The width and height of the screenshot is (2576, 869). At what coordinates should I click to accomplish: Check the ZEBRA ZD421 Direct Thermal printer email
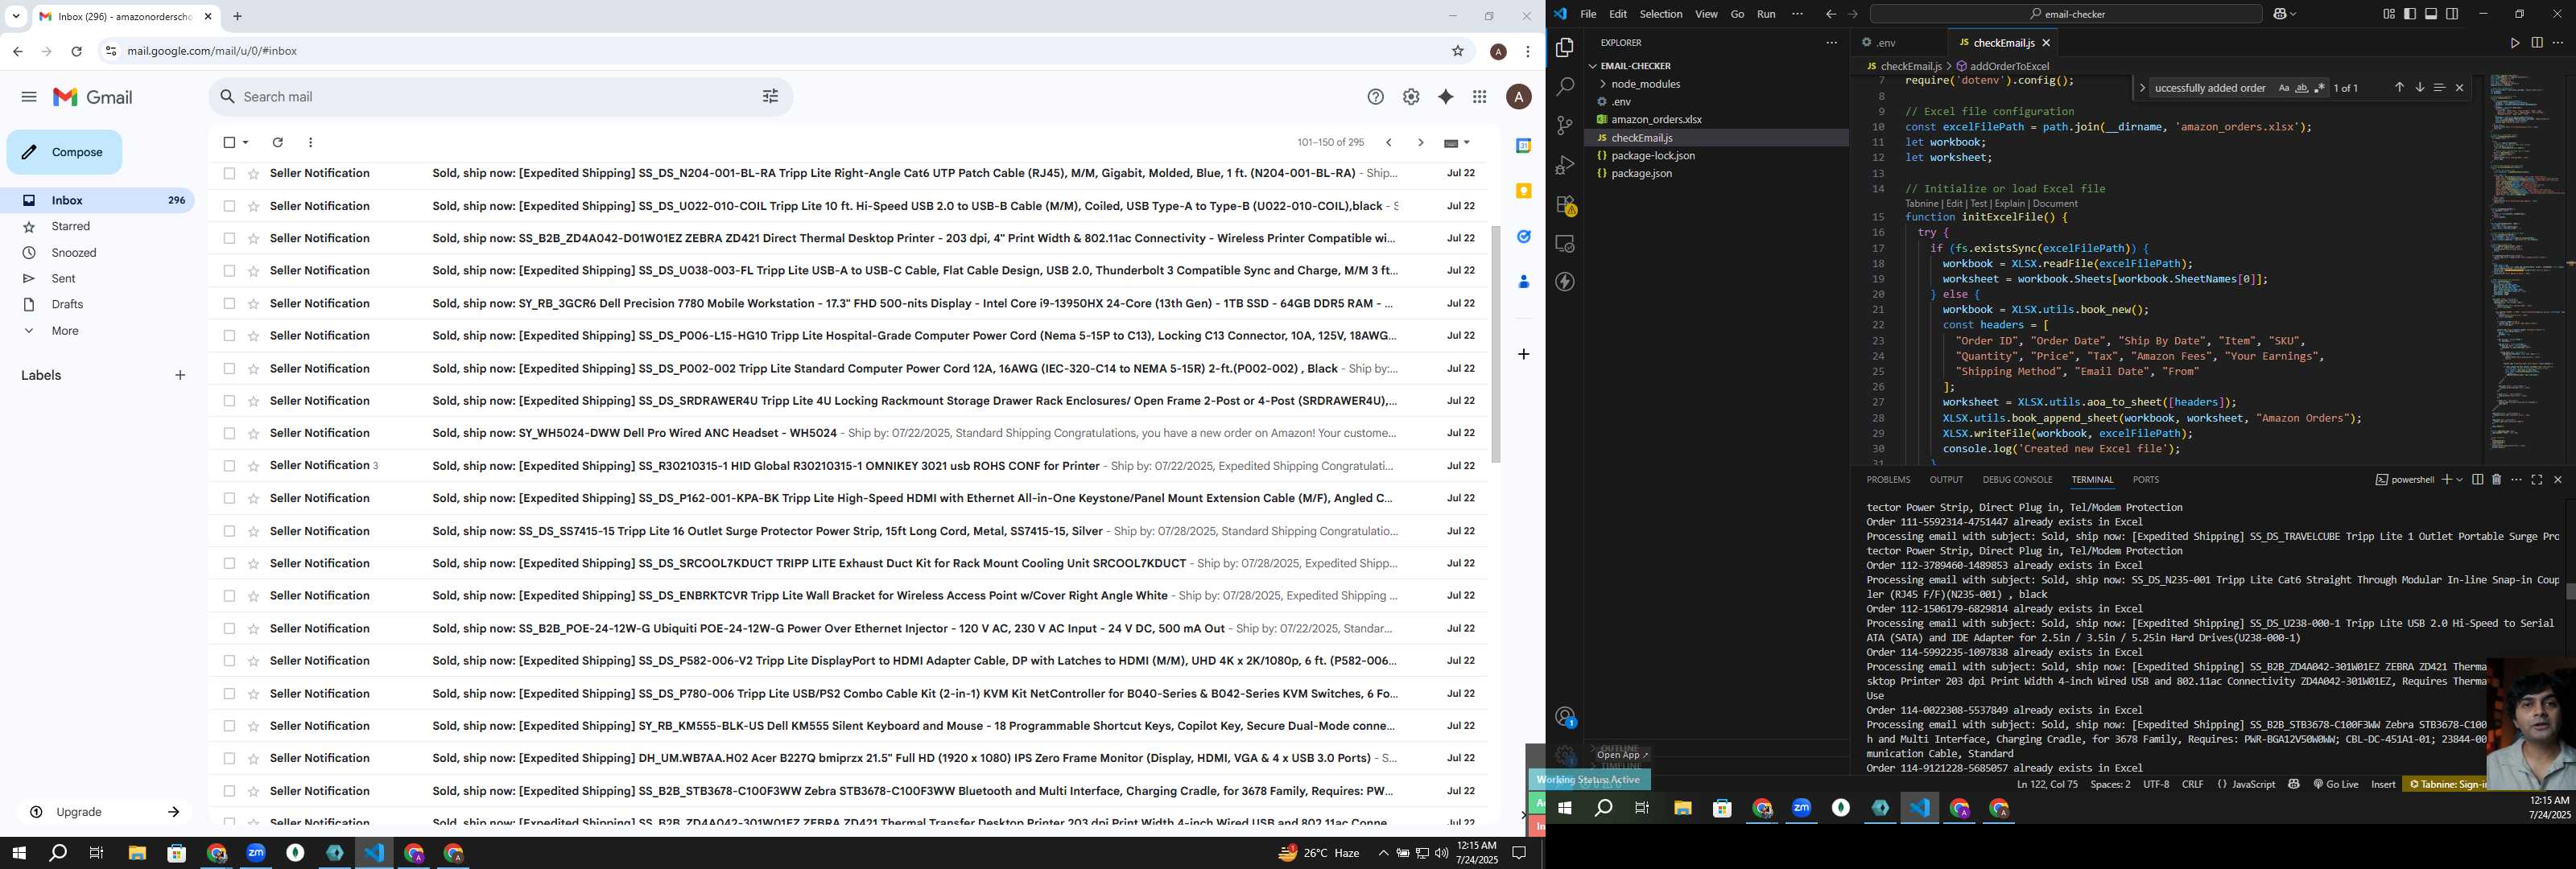[x=229, y=239]
